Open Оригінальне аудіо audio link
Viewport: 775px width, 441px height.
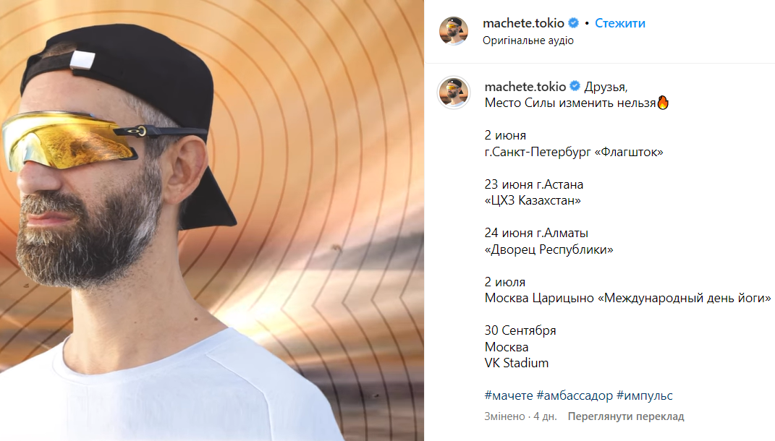click(x=528, y=40)
